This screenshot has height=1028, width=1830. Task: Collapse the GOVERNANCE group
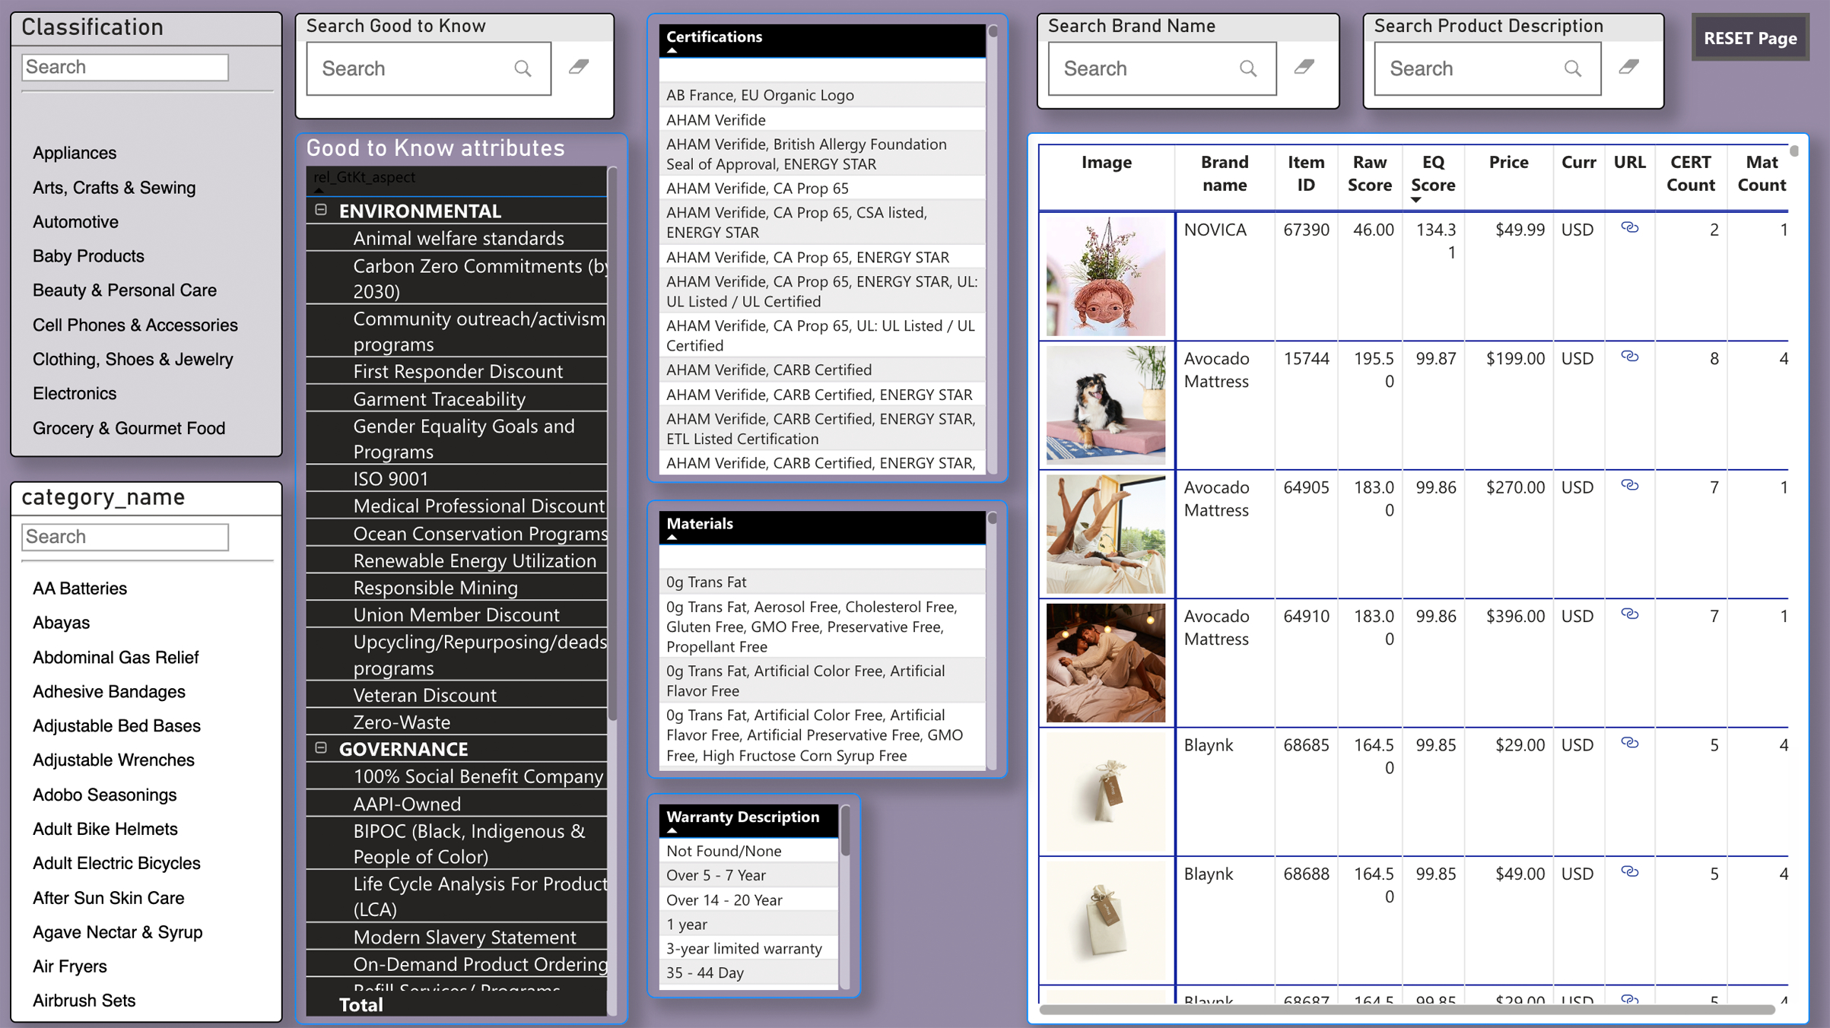point(321,748)
